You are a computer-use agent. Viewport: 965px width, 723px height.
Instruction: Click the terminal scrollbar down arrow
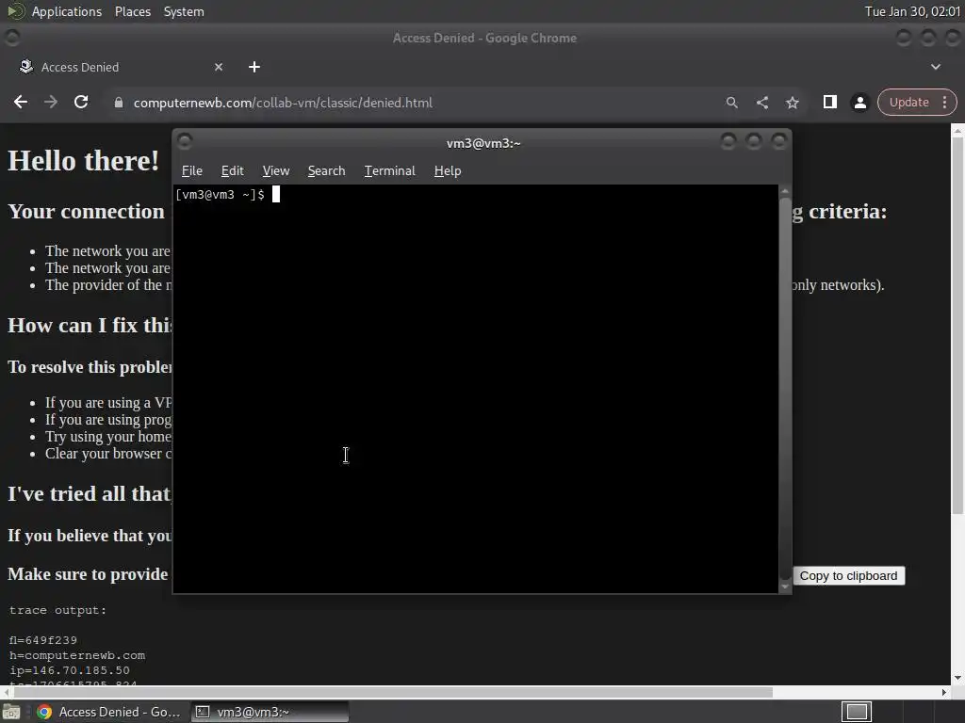point(785,586)
